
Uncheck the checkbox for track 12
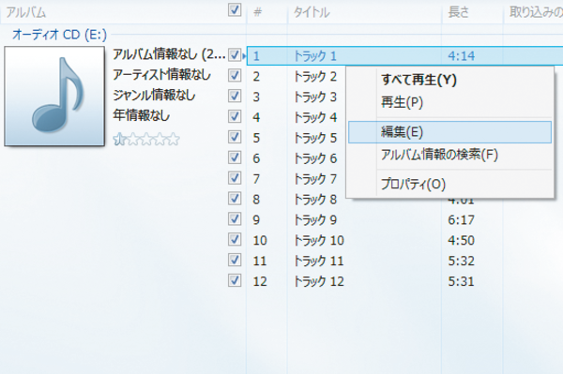235,280
